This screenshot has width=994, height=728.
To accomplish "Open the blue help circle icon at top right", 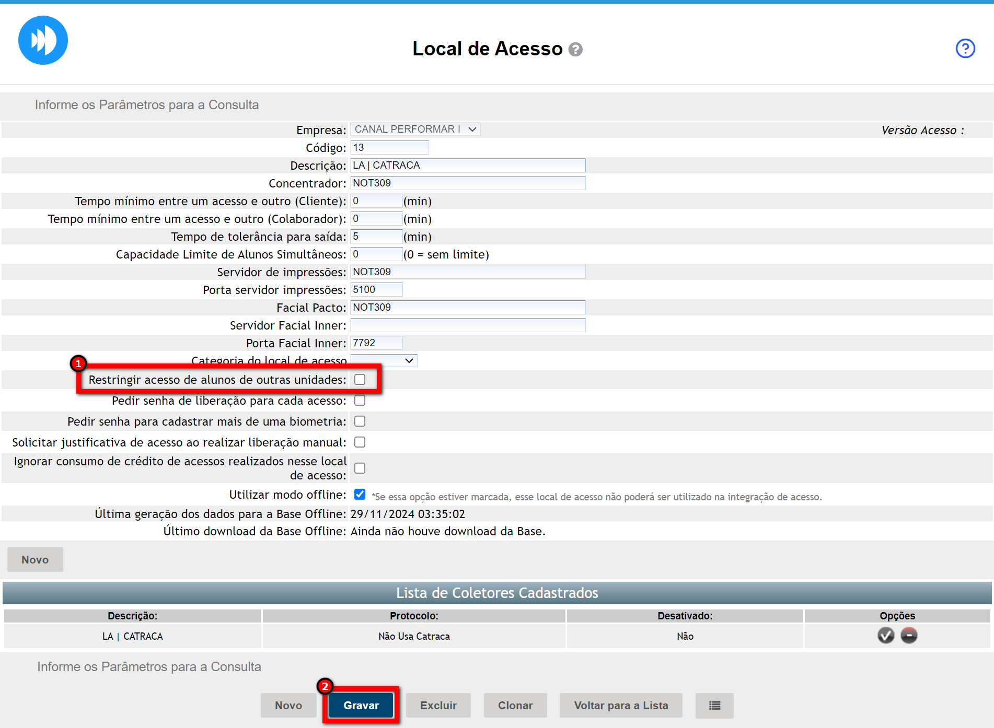I will 965,49.
